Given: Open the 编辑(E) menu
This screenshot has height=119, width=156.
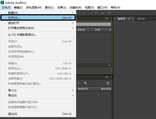Looking at the screenshot, I should 18,7.
